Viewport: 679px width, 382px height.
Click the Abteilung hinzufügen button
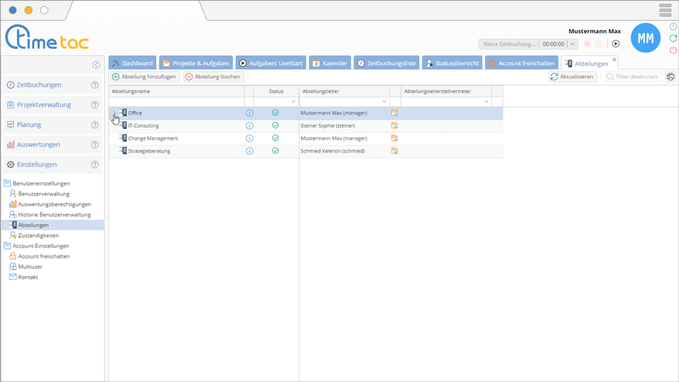coord(144,77)
